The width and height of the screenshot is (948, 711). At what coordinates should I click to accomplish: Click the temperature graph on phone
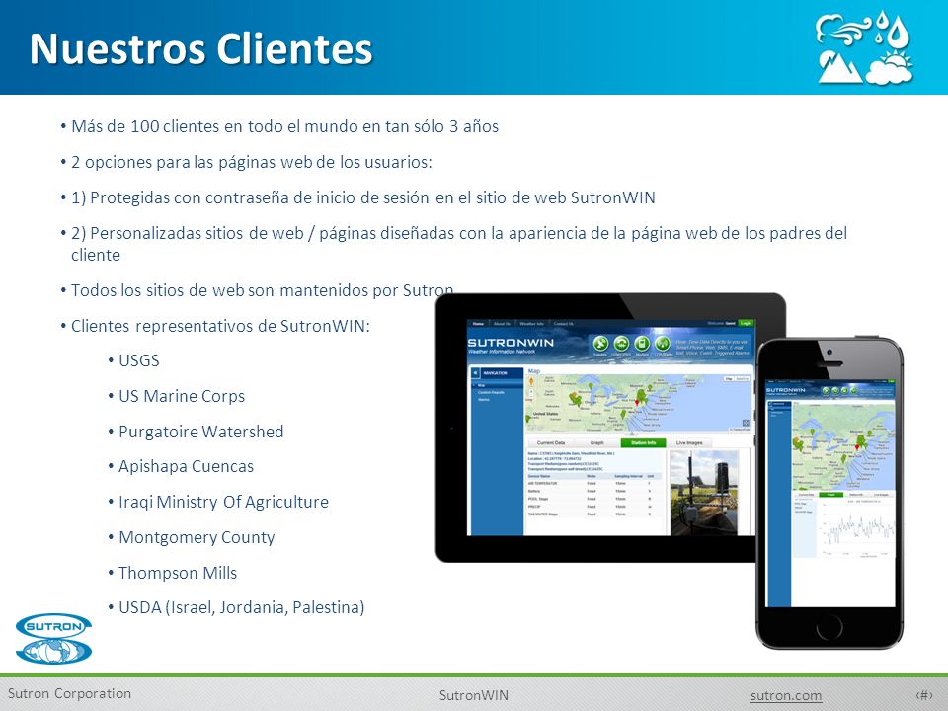point(857,529)
